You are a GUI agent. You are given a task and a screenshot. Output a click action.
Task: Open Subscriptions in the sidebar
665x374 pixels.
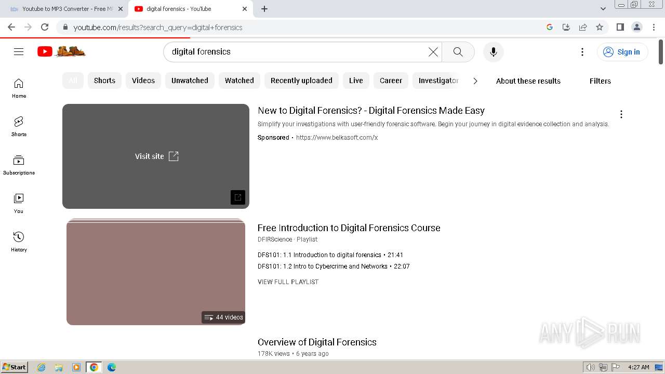19,165
